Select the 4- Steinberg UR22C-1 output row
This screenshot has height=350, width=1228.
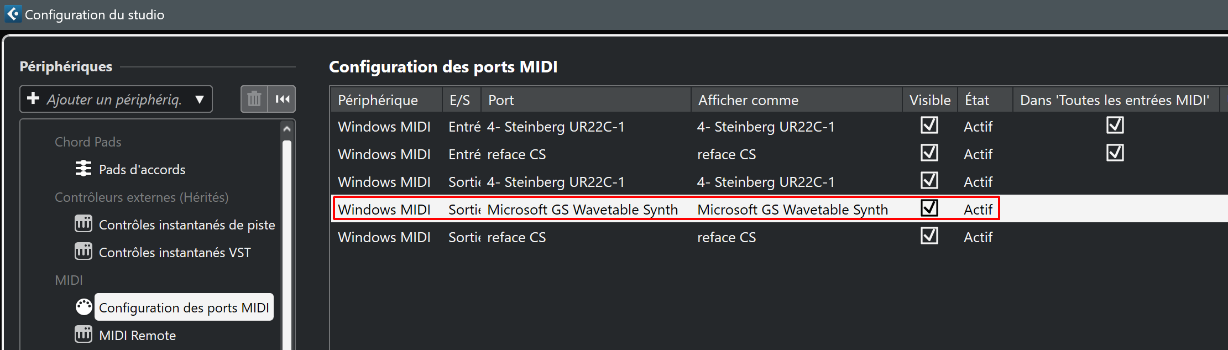click(608, 181)
